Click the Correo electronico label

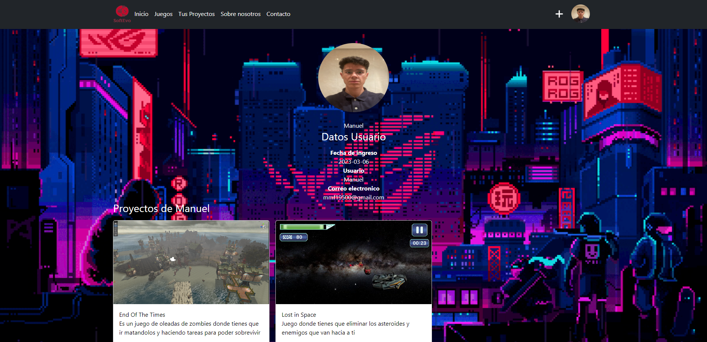pos(353,189)
